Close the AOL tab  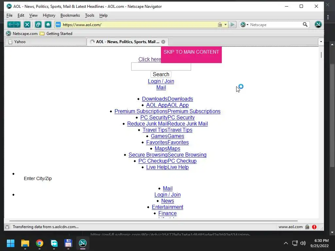[163, 42]
